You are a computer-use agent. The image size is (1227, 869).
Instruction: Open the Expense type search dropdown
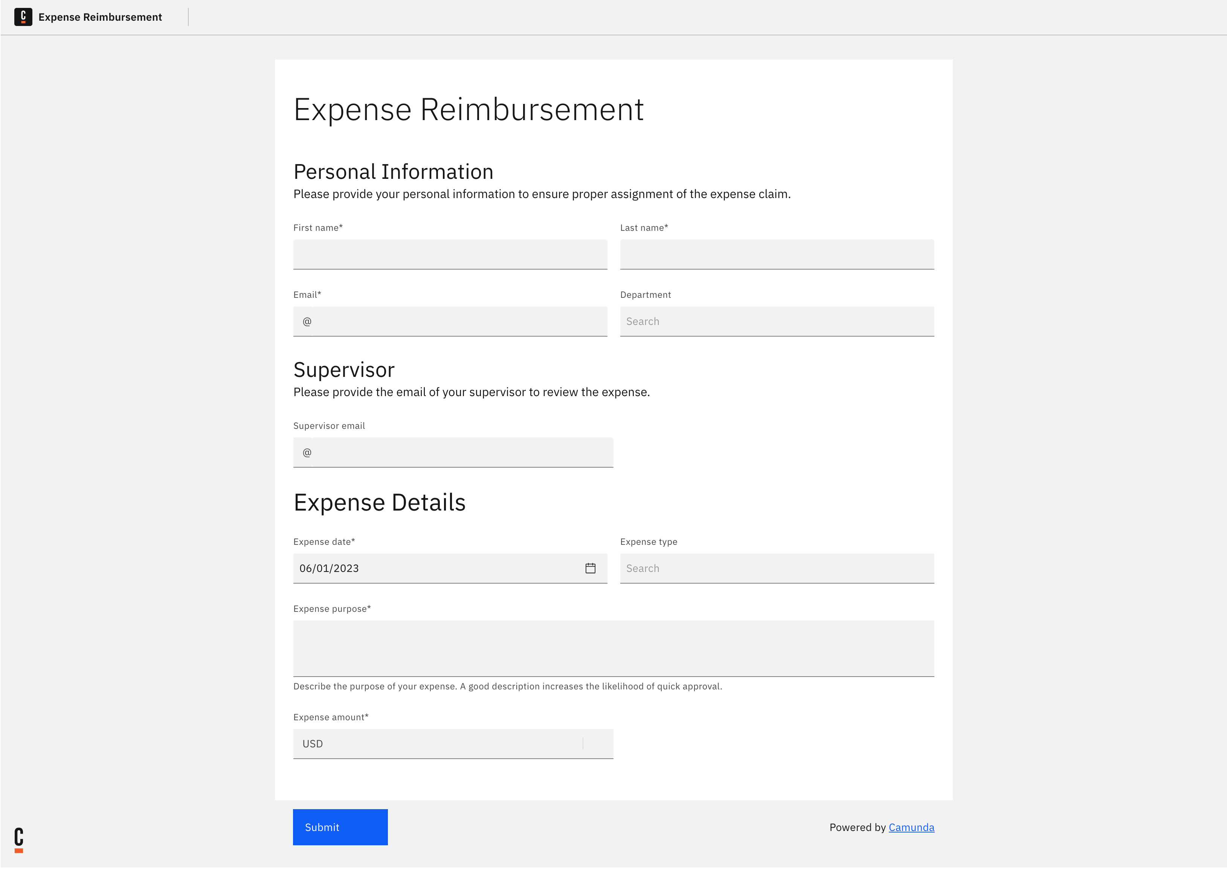pos(777,568)
